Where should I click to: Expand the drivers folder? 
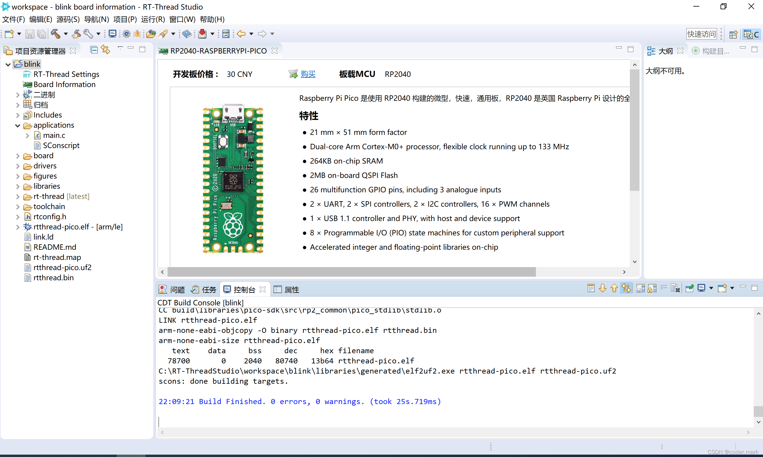pyautogui.click(x=18, y=166)
